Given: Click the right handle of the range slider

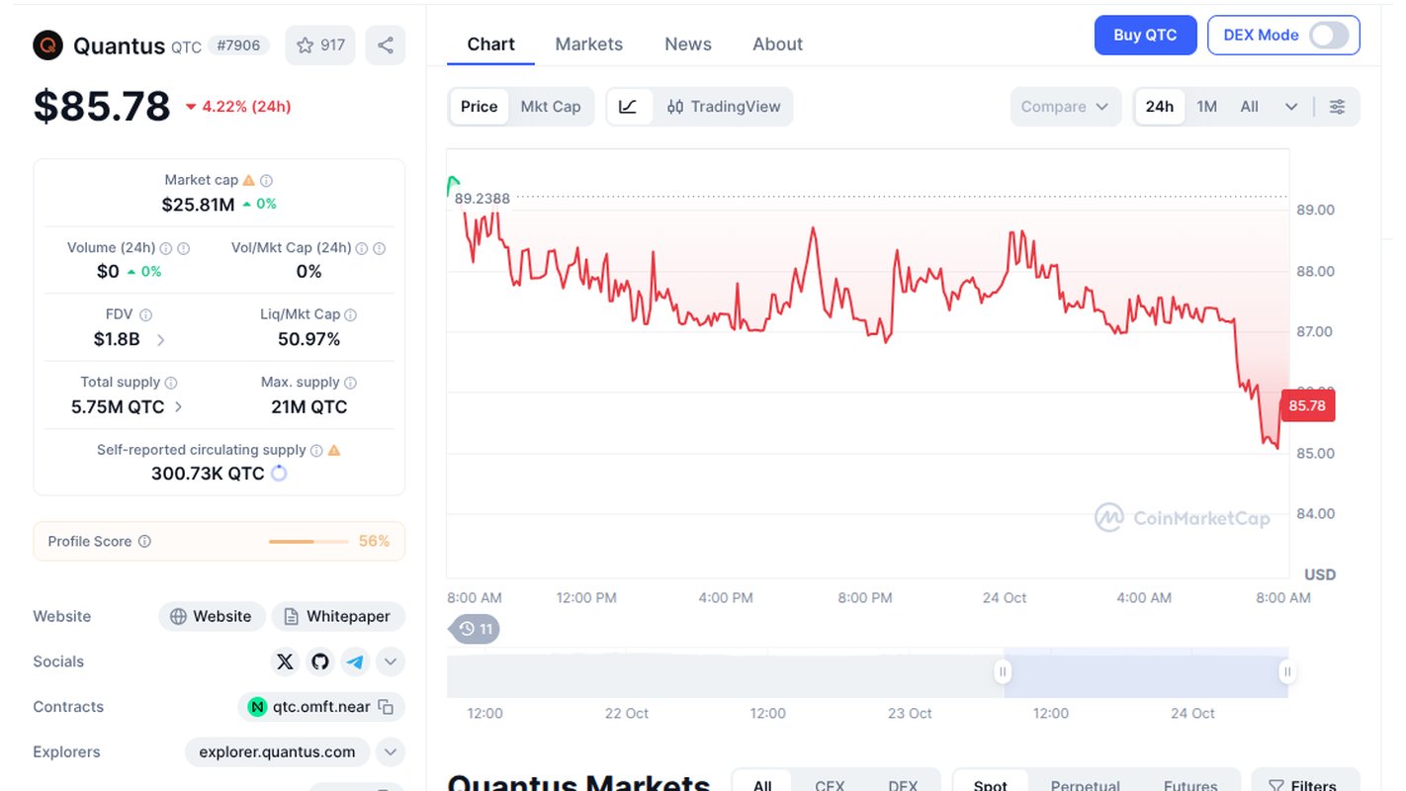Looking at the screenshot, I should (1287, 672).
